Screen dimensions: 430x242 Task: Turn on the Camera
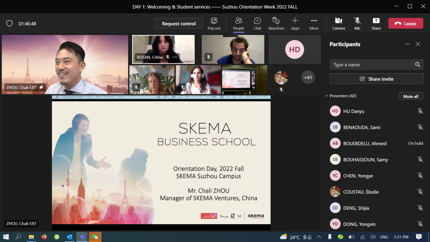(338, 23)
